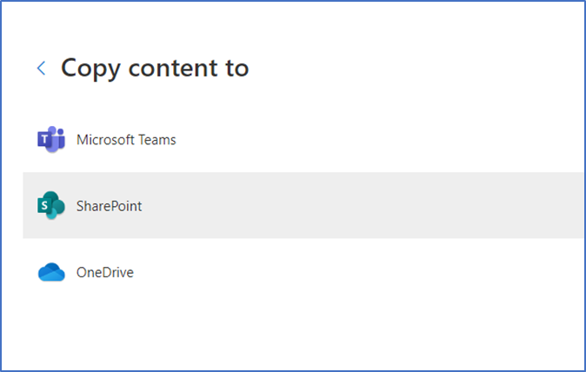Screen dimensions: 586x372
Task: Go back from Copy content to
Action: [42, 69]
